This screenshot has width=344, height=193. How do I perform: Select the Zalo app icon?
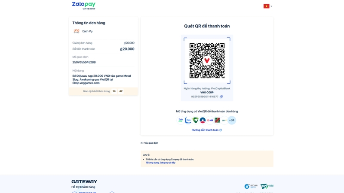(x=188, y=120)
